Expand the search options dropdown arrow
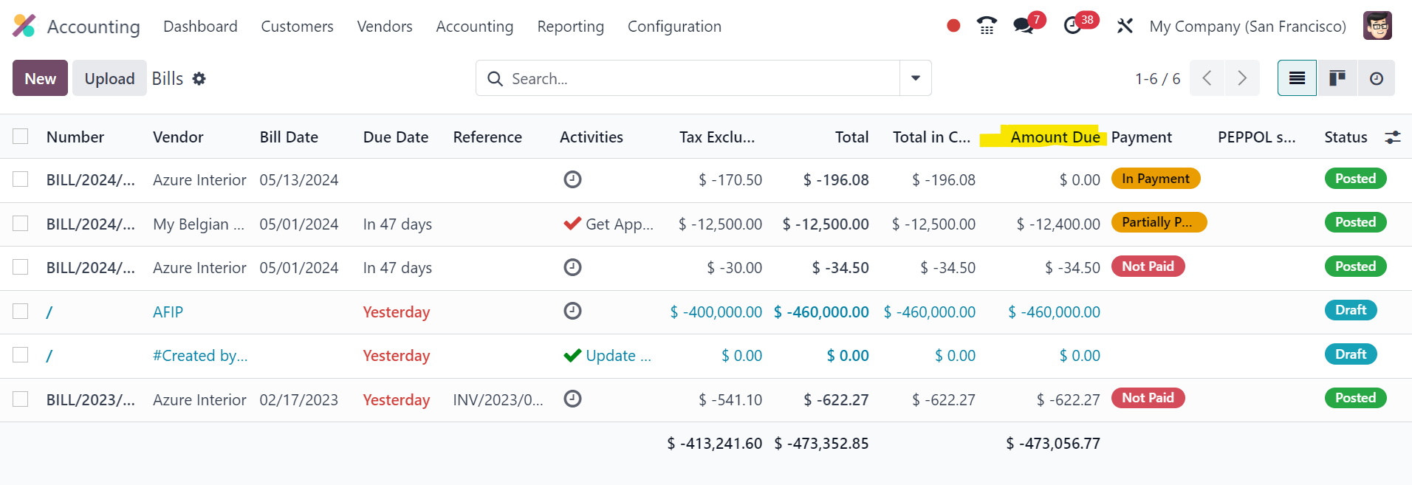1412x485 pixels. tap(915, 78)
